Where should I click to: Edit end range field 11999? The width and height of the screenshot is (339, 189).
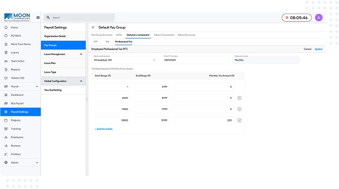(x=152, y=109)
